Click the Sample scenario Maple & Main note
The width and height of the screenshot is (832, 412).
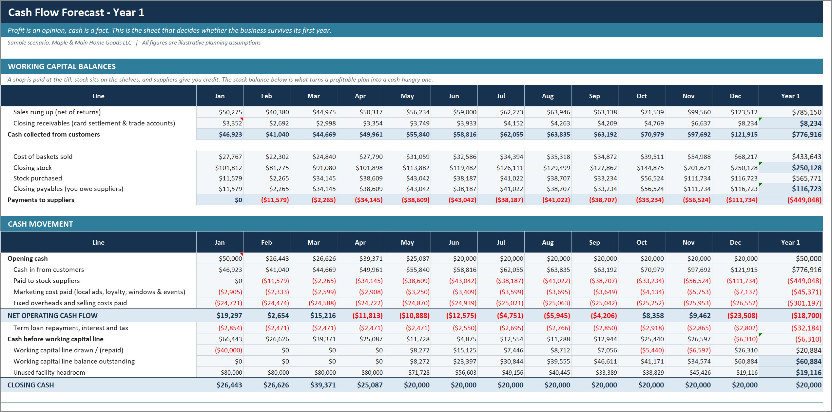pos(134,43)
